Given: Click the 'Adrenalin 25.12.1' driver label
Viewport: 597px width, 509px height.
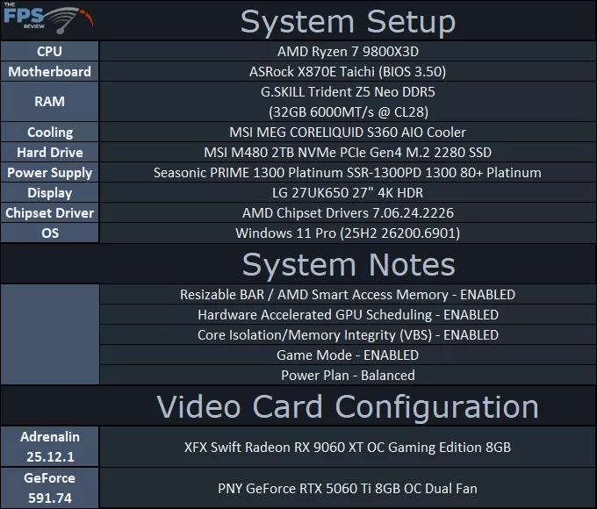Looking at the screenshot, I should point(50,447).
